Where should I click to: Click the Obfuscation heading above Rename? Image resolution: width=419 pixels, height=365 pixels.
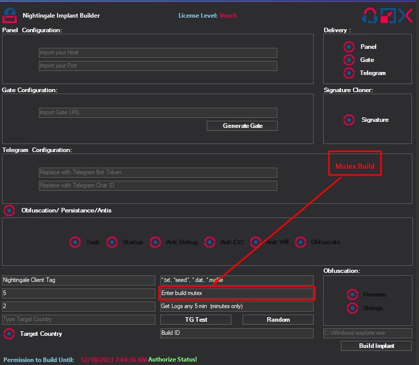coord(342,271)
